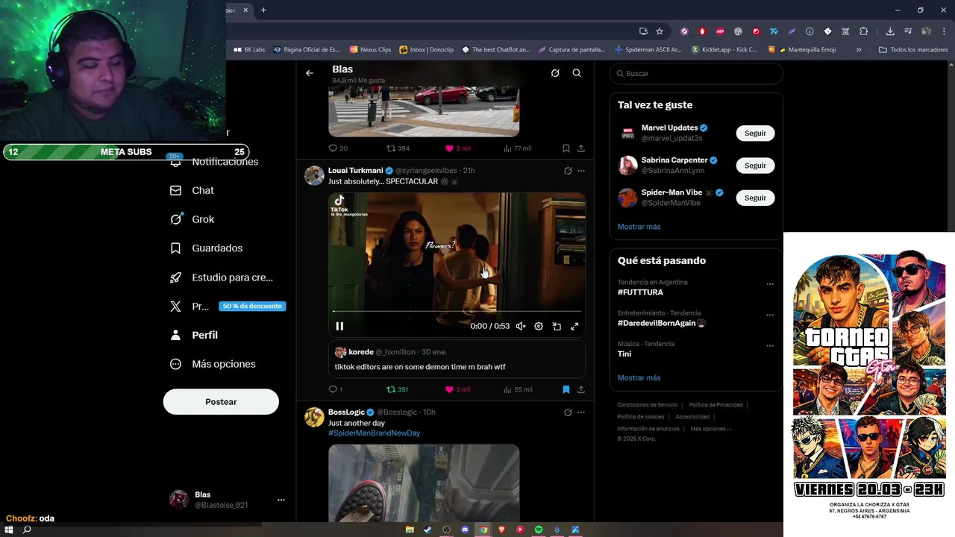Share the top post with 77 mil views
Image resolution: width=955 pixels, height=537 pixels.
coord(581,148)
